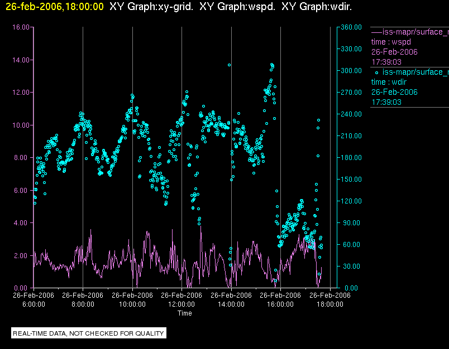
Task: Click the cyan 210.00 wind direction tick label
Action: (x=351, y=136)
